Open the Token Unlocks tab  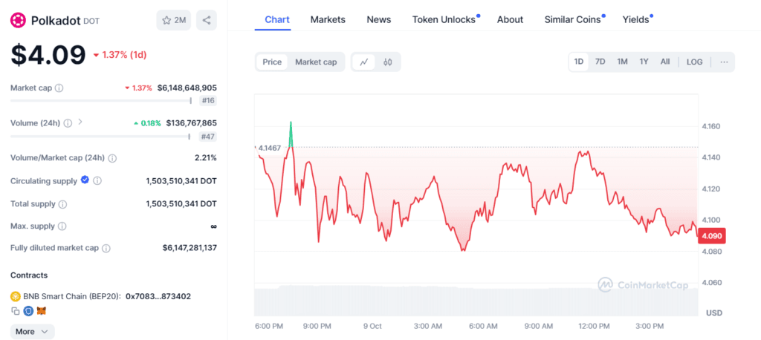click(x=444, y=20)
